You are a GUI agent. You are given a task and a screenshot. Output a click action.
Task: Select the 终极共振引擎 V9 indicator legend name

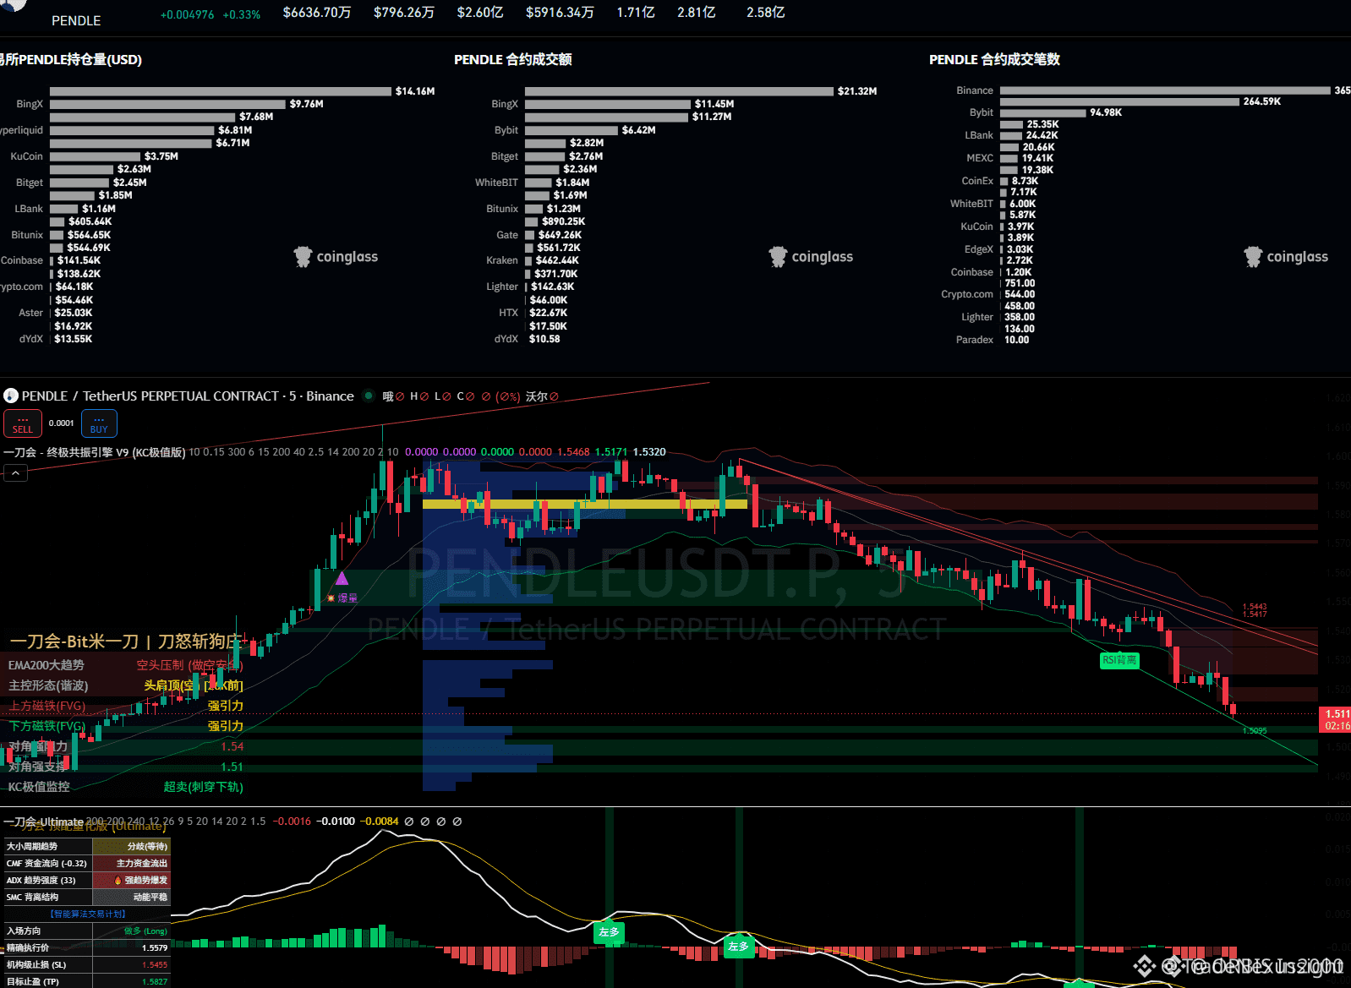point(95,452)
